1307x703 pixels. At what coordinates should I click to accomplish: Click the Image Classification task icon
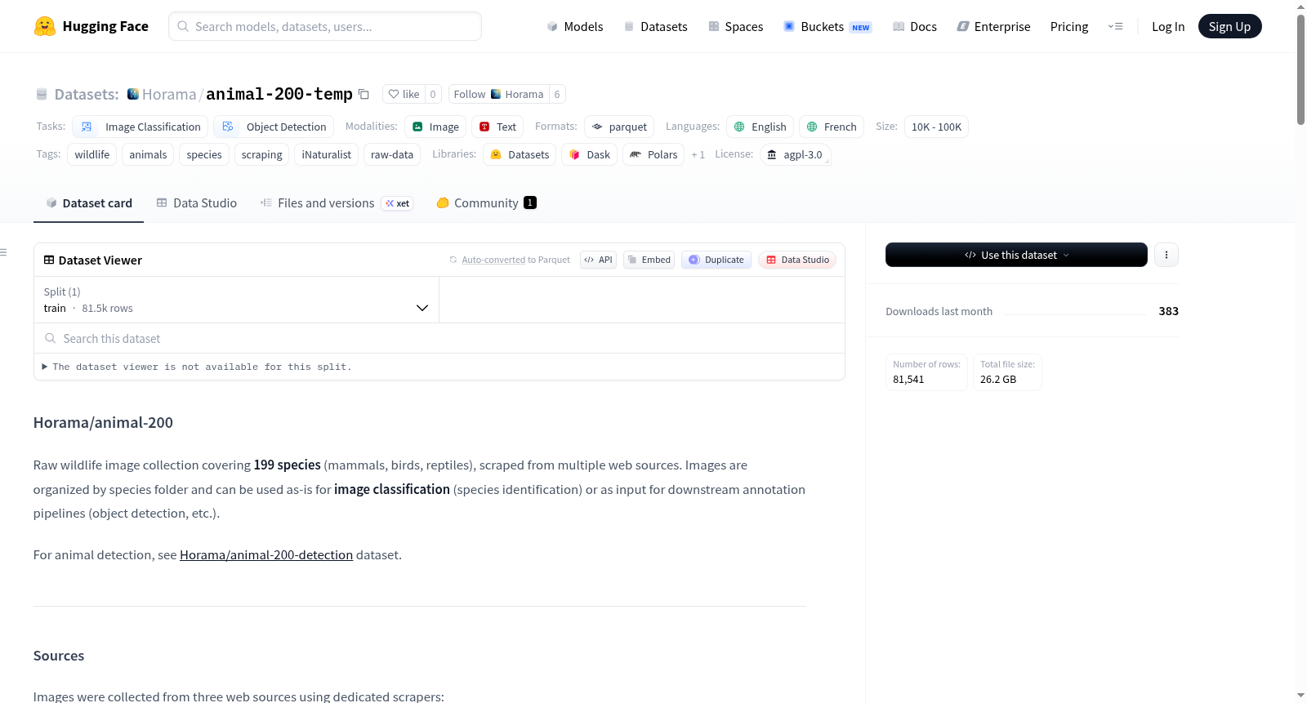click(x=87, y=127)
